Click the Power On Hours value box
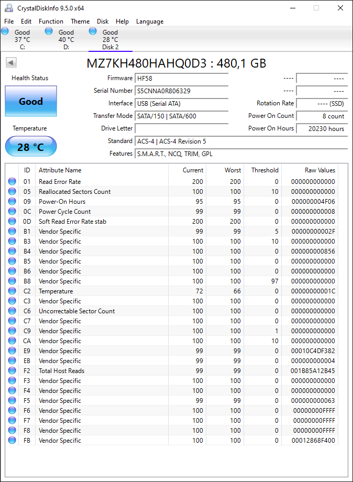 click(322, 128)
